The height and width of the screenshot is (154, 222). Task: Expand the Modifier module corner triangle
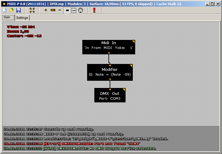click(131, 65)
